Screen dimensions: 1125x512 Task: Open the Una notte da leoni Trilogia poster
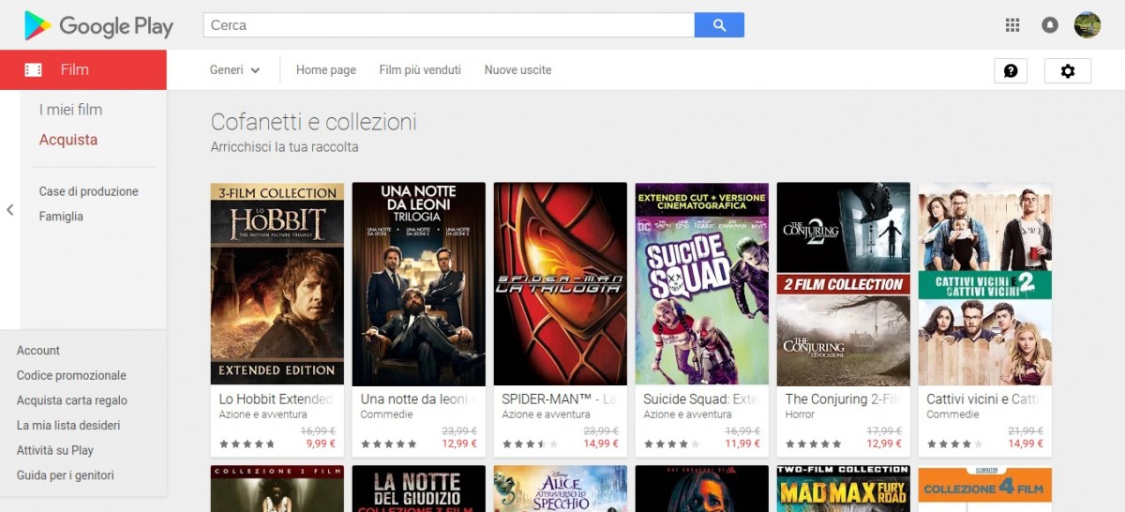(419, 284)
